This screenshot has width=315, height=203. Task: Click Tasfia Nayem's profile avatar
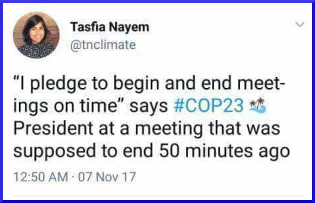tap(36, 36)
